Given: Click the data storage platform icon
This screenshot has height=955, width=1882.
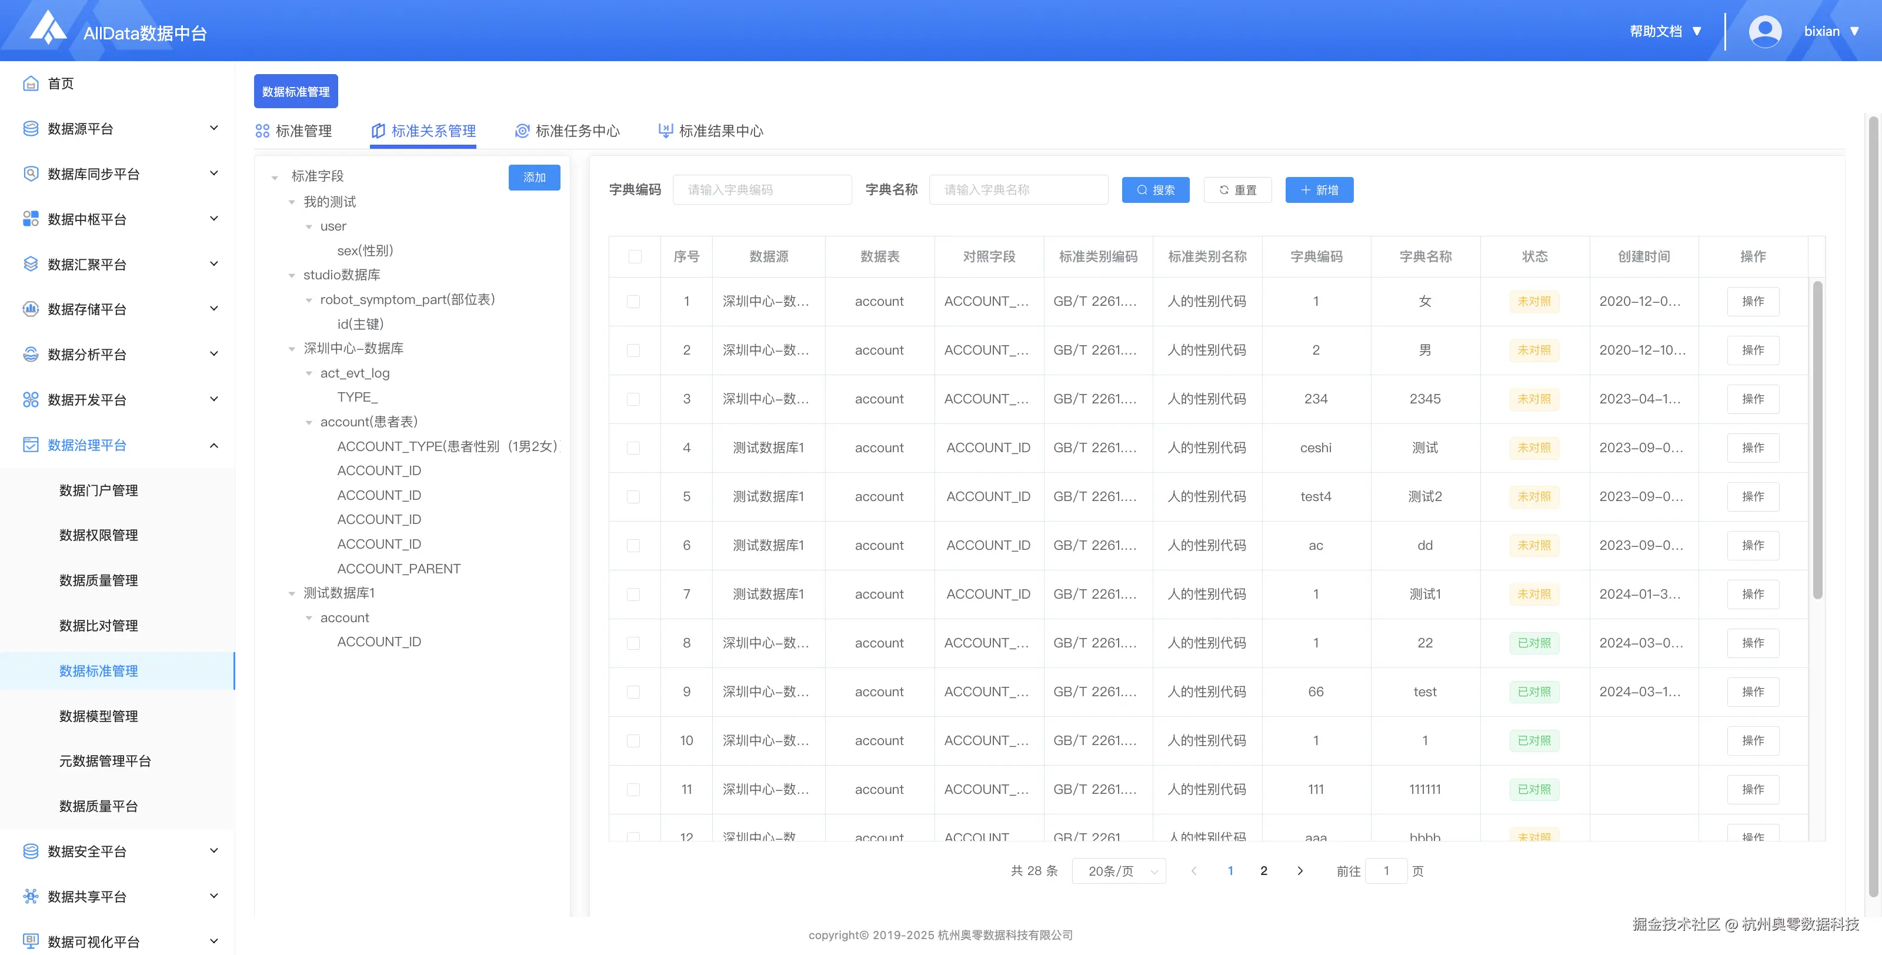Looking at the screenshot, I should (30, 309).
